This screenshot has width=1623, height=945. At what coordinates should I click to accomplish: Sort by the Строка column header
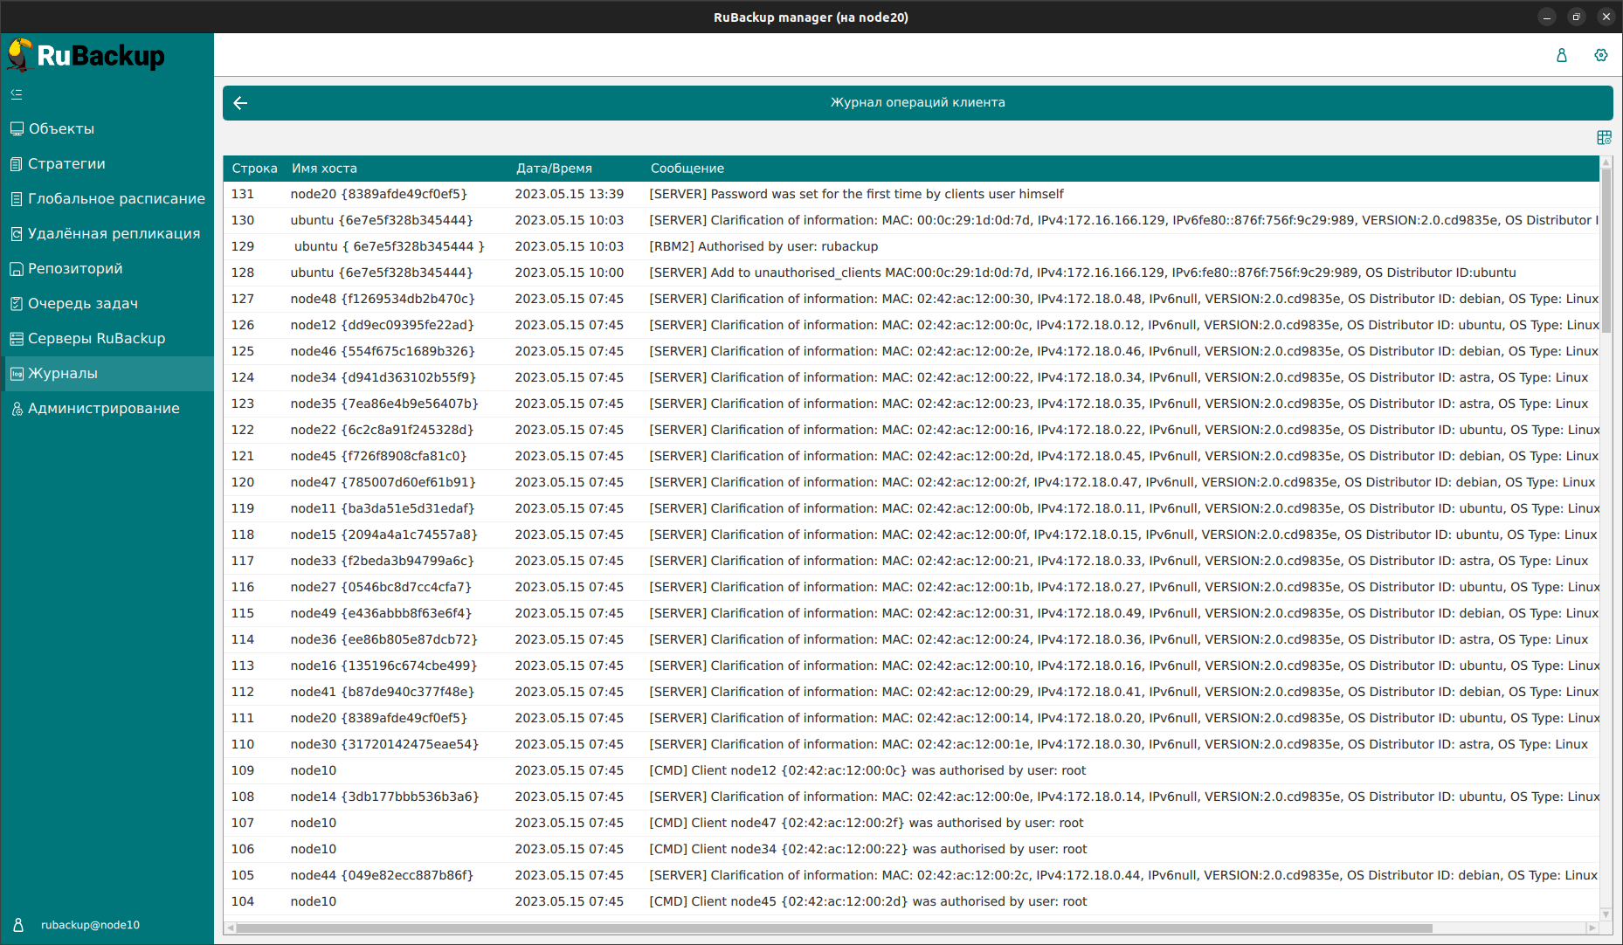click(254, 169)
